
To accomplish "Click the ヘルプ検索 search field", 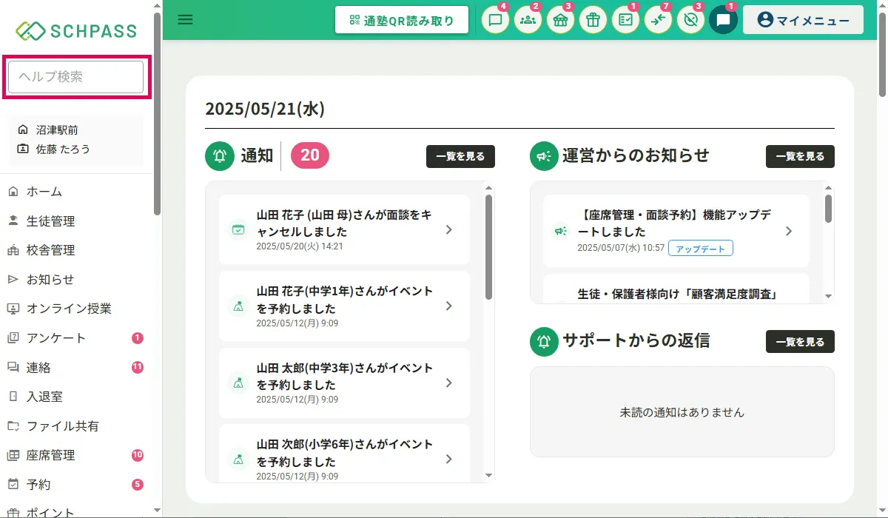I will coord(75,77).
